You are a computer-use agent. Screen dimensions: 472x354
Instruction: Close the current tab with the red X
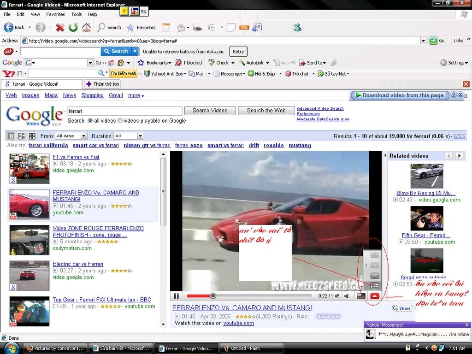tap(466, 84)
